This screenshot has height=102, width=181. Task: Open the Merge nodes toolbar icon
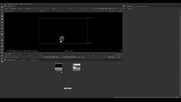2,28
